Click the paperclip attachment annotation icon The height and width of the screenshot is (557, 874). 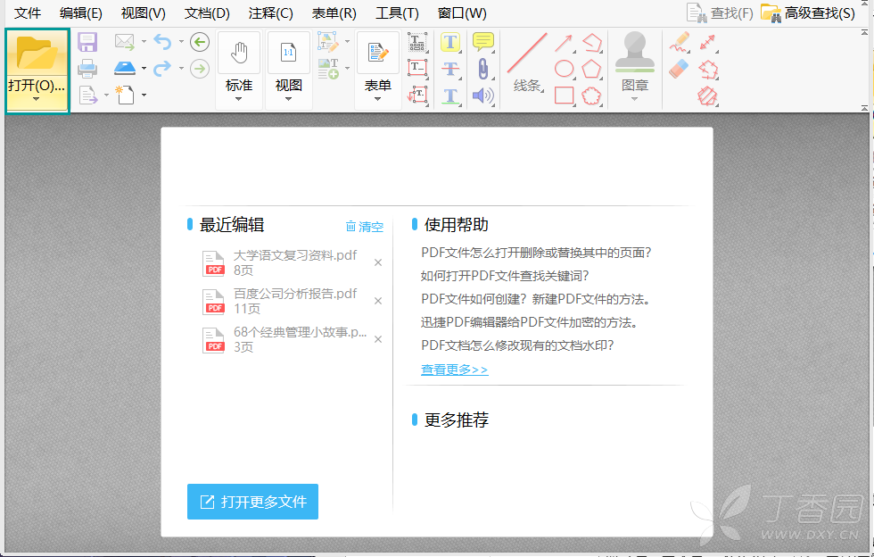[x=482, y=67]
